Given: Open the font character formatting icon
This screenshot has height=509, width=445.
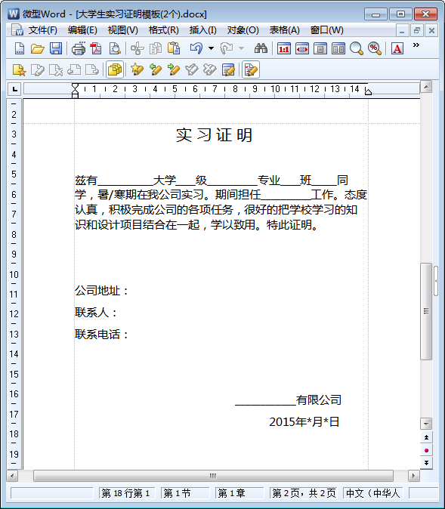Looking at the screenshot, I should (x=397, y=48).
